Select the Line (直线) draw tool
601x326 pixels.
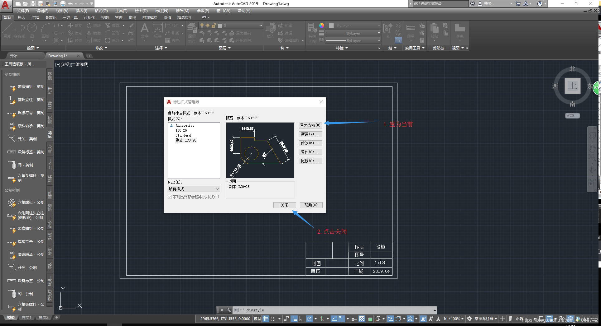7,30
